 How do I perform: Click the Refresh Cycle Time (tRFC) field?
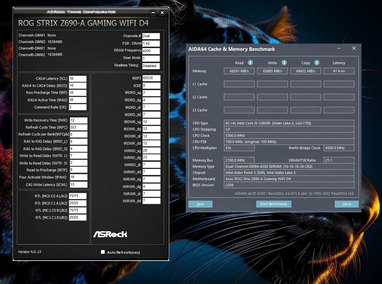tap(79, 127)
